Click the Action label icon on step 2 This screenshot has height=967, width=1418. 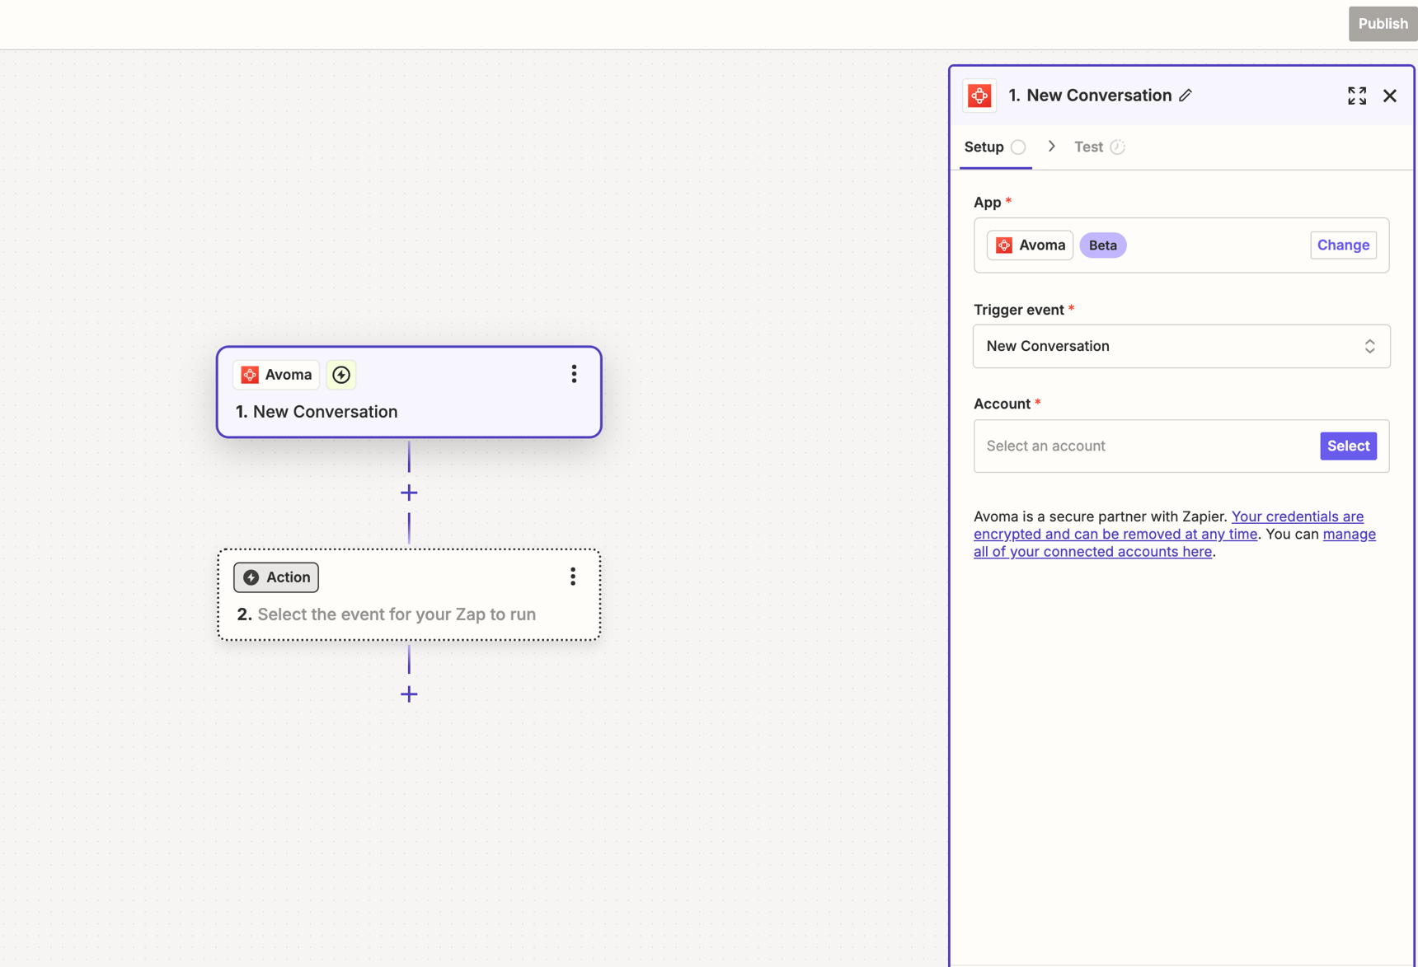pos(252,577)
